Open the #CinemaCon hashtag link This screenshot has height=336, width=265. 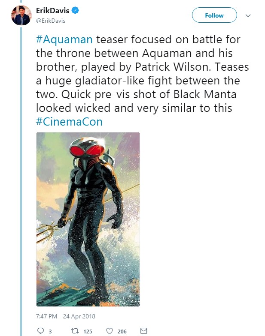69,122
